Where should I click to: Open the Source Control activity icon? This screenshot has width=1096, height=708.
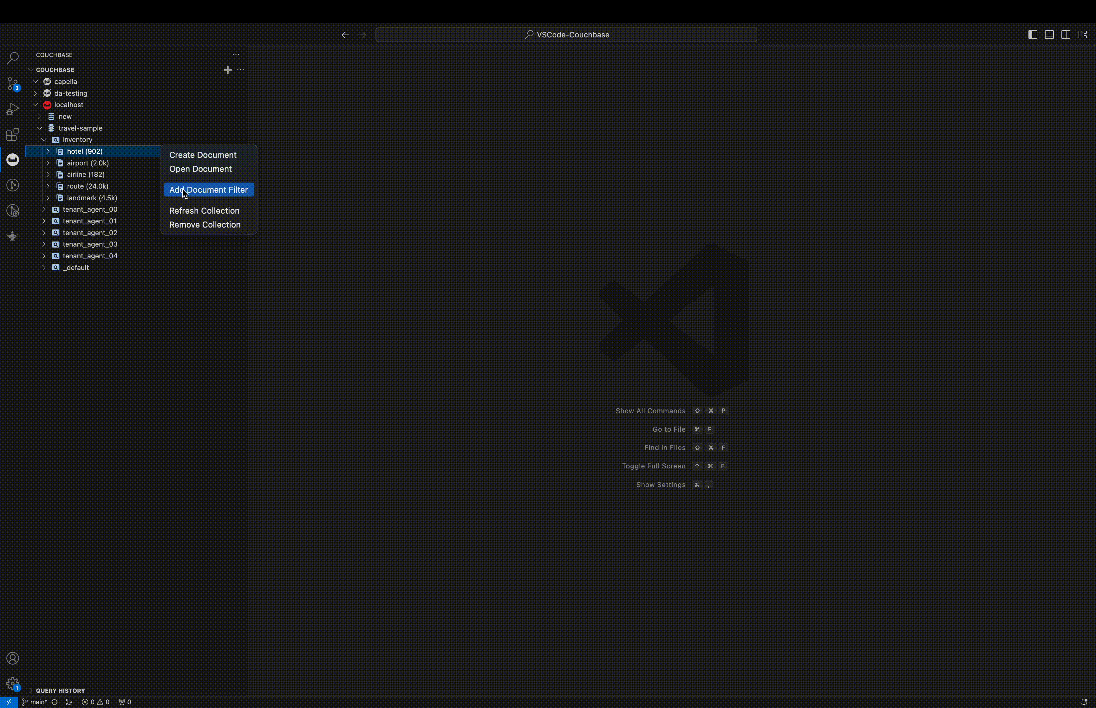click(13, 84)
